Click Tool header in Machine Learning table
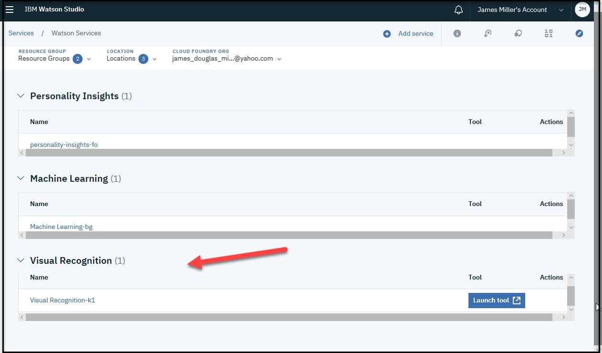This screenshot has width=602, height=353. [475, 204]
